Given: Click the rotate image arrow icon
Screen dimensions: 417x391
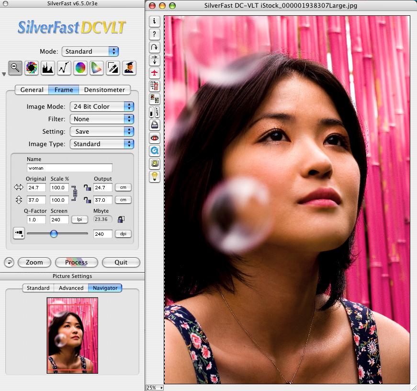Looking at the screenshot, I should tap(155, 47).
